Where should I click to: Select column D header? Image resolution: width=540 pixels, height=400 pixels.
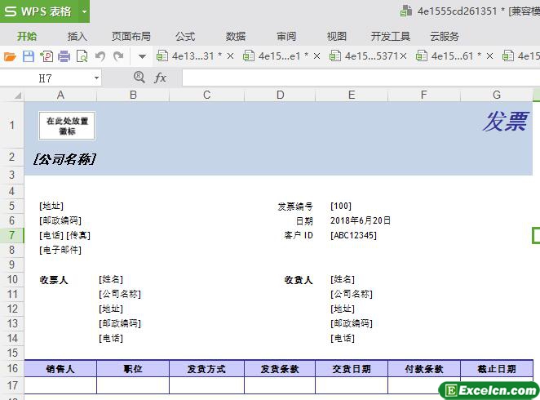(280, 95)
